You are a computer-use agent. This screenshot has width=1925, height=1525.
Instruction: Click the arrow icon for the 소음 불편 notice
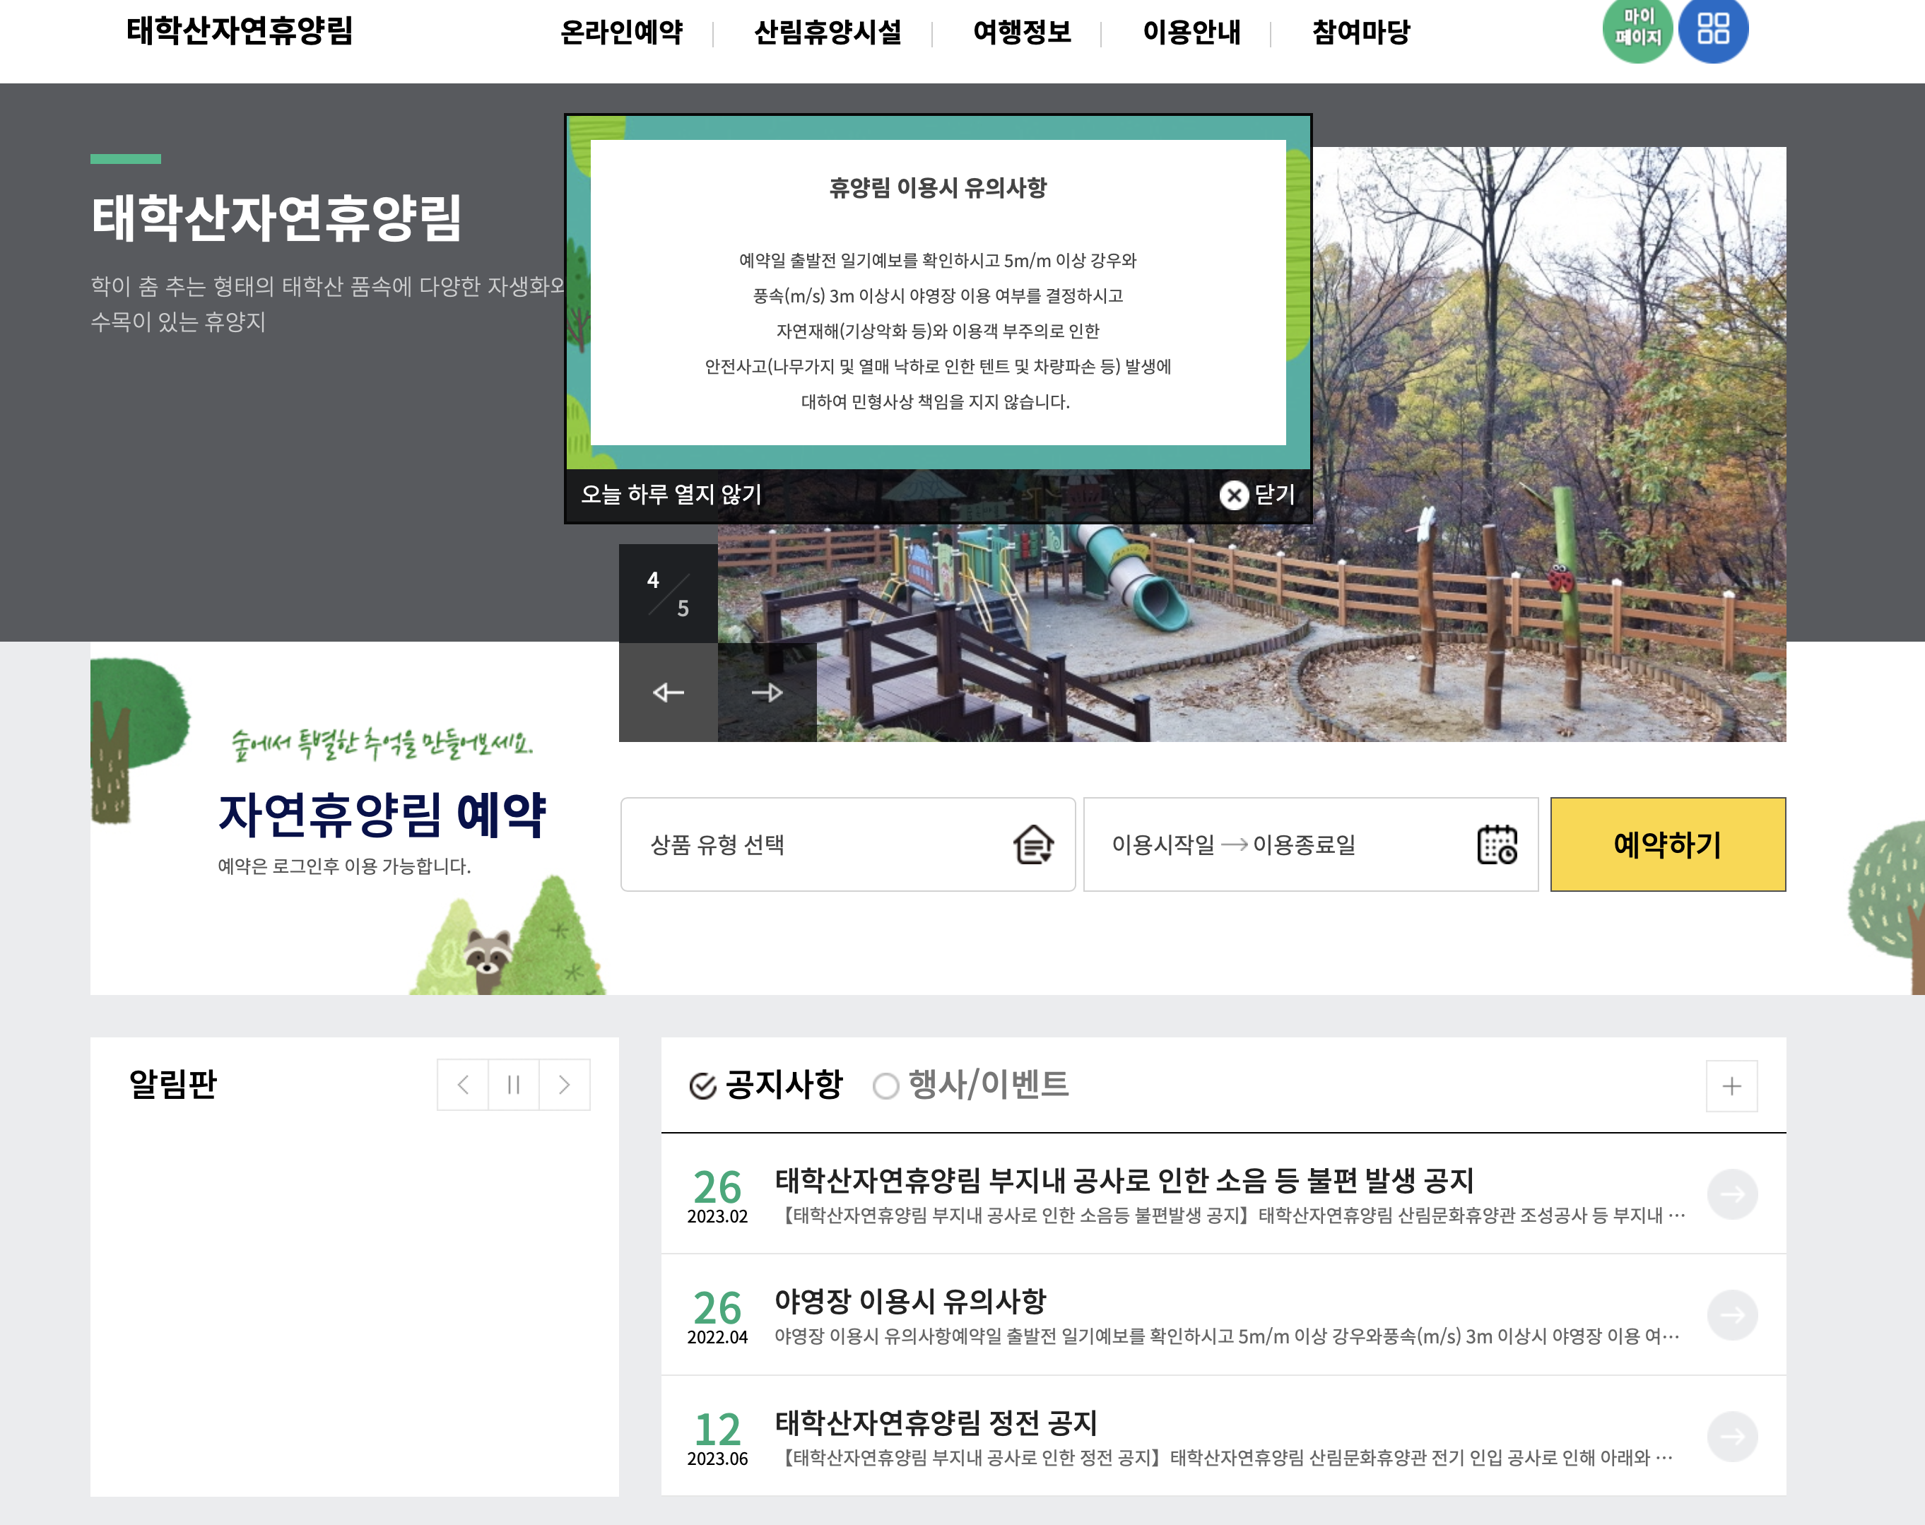tap(1732, 1194)
